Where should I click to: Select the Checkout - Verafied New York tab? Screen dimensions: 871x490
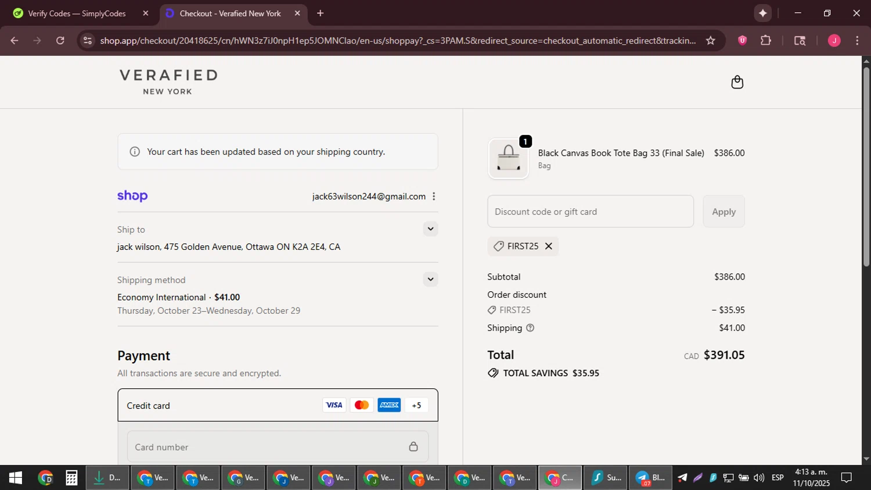(230, 13)
